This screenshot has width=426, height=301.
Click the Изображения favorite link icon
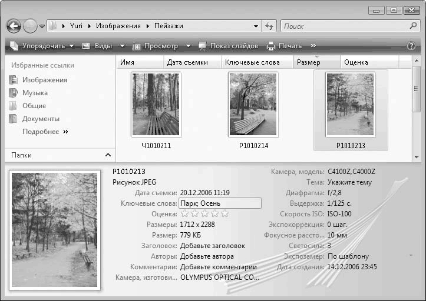[13, 80]
